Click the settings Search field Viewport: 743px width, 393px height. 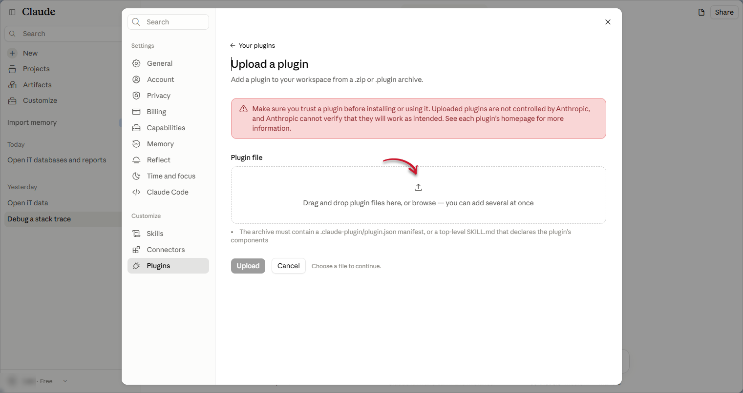coord(168,22)
